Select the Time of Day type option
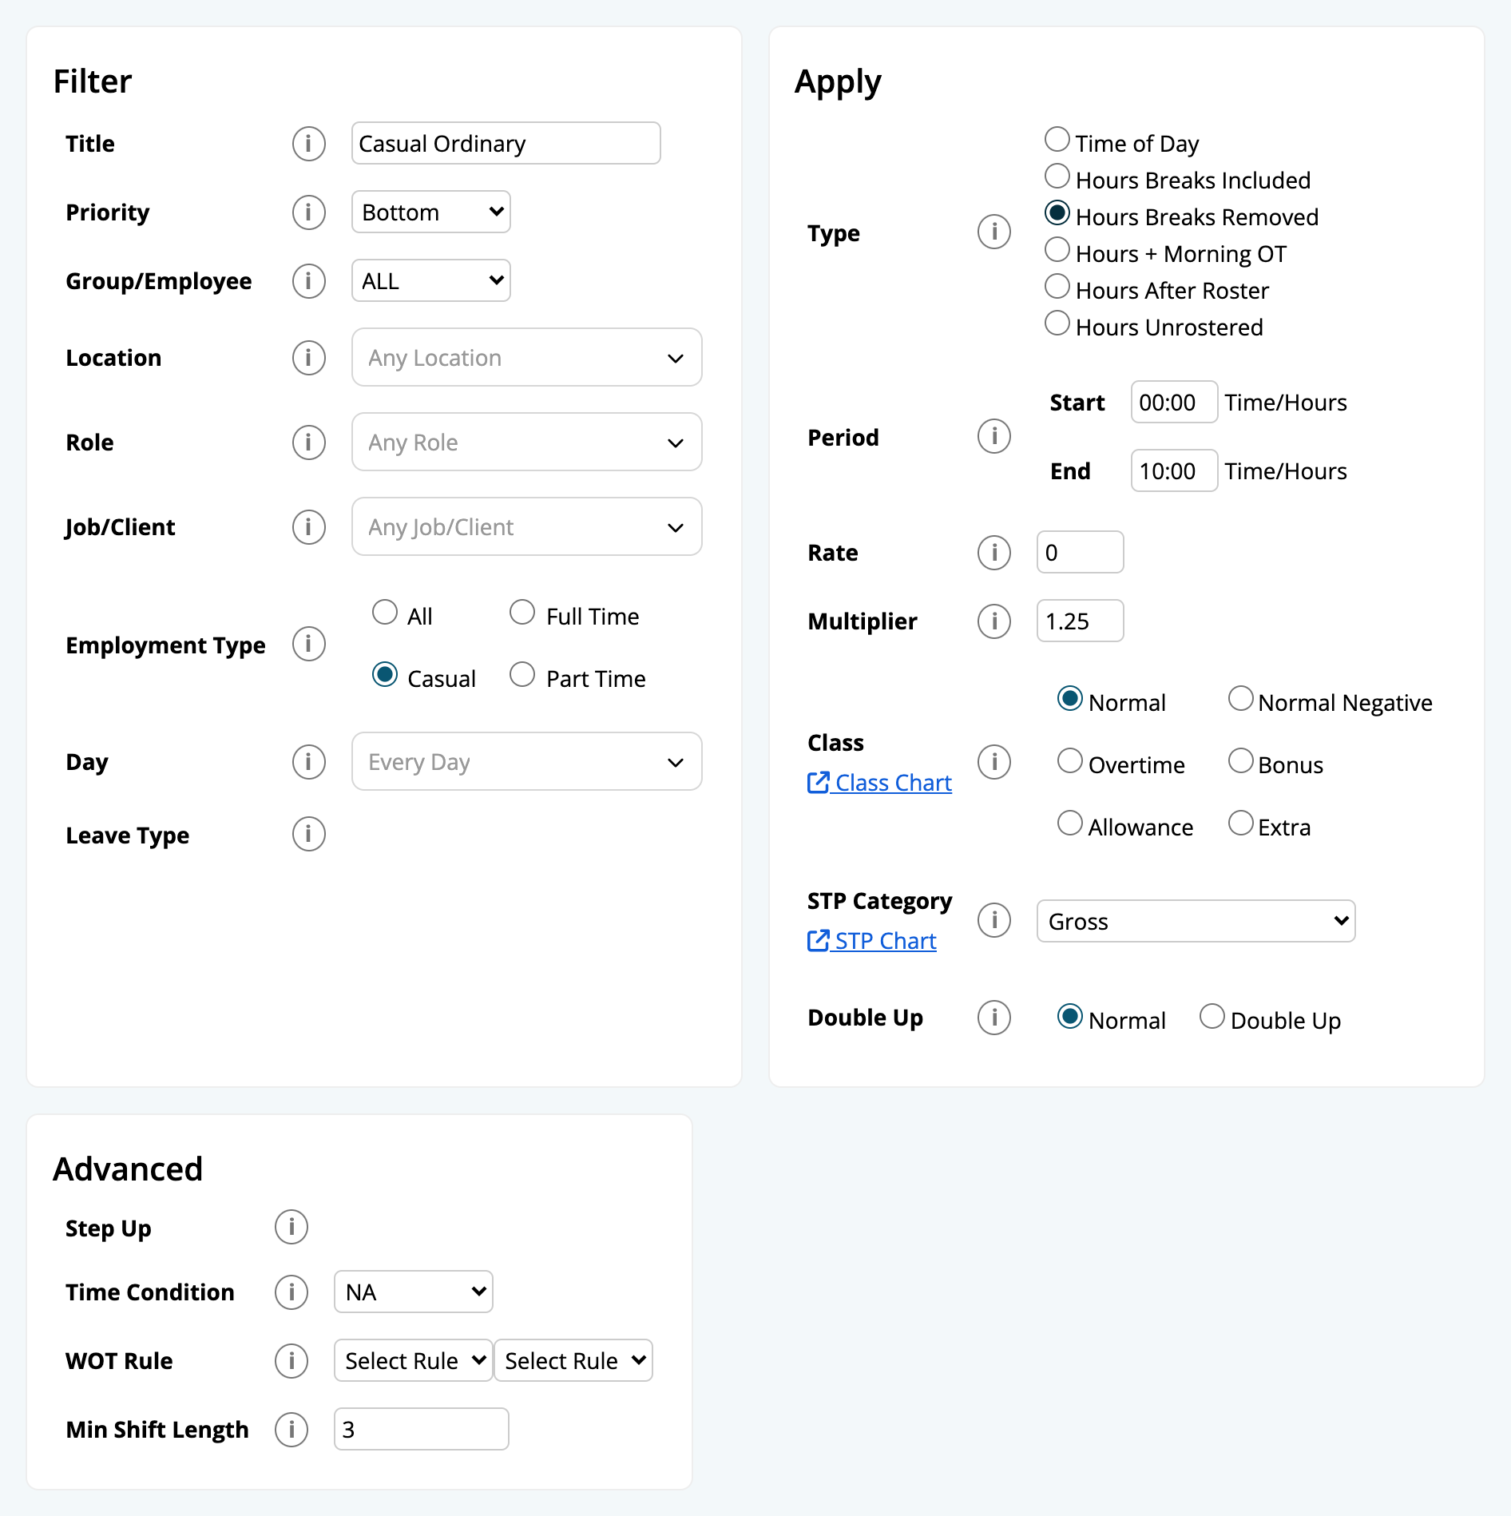The height and width of the screenshot is (1516, 1511). (1057, 140)
